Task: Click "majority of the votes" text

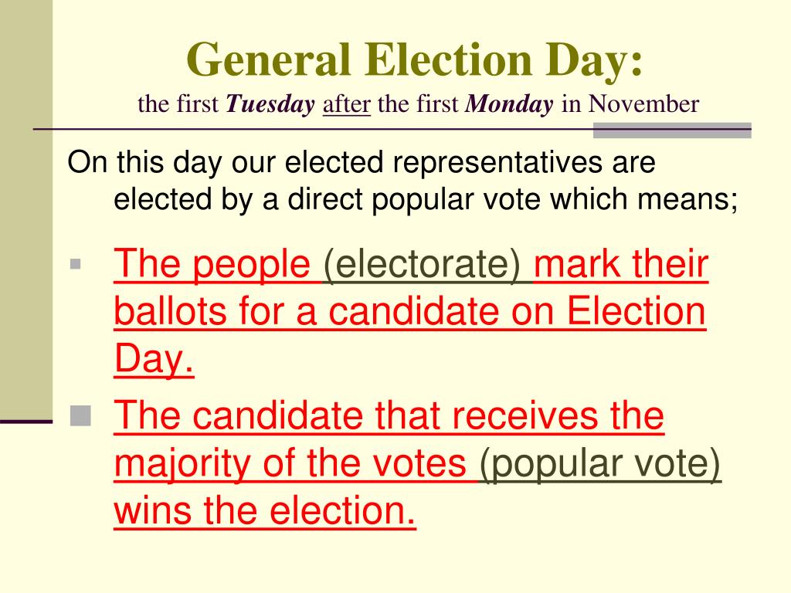Action: (290, 463)
